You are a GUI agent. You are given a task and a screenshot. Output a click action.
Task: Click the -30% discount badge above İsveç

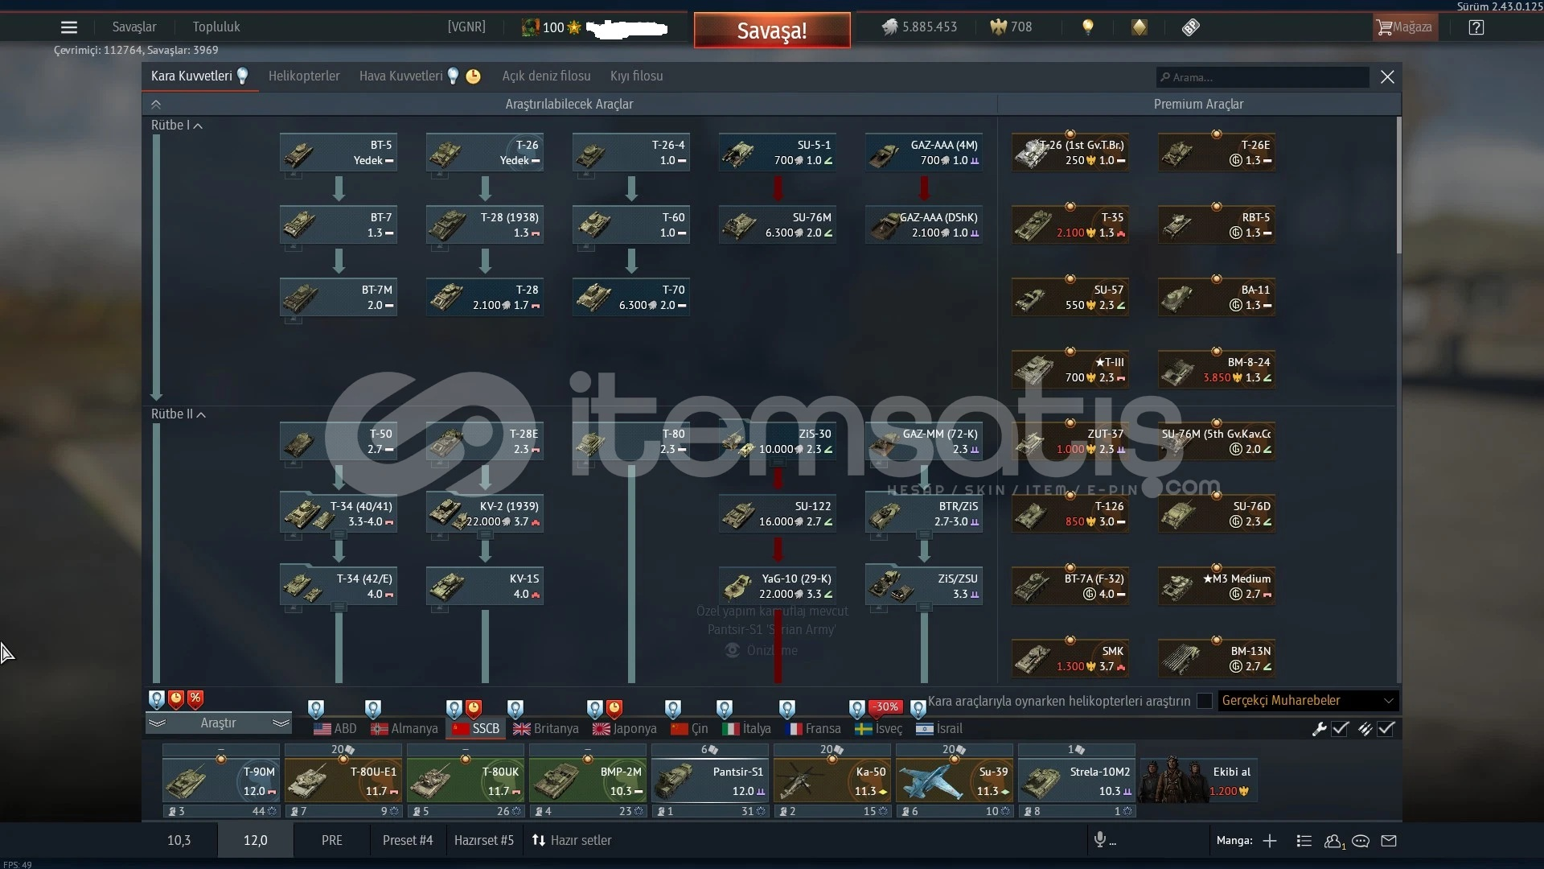coord(886,706)
